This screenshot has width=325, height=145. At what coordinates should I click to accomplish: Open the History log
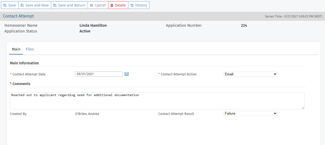point(139,5)
